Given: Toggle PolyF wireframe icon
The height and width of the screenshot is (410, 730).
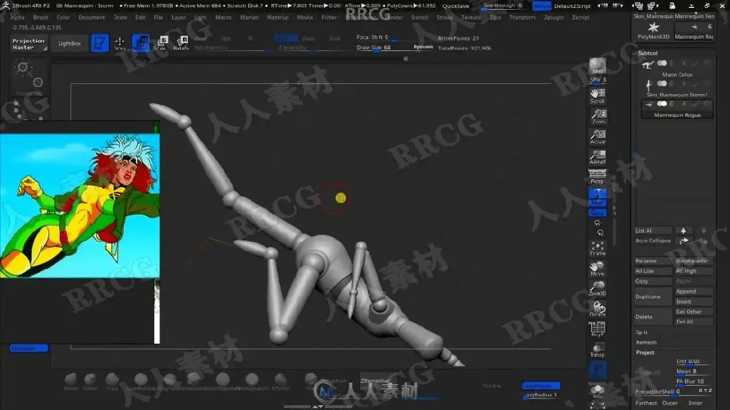Looking at the screenshot, I should tap(597, 329).
